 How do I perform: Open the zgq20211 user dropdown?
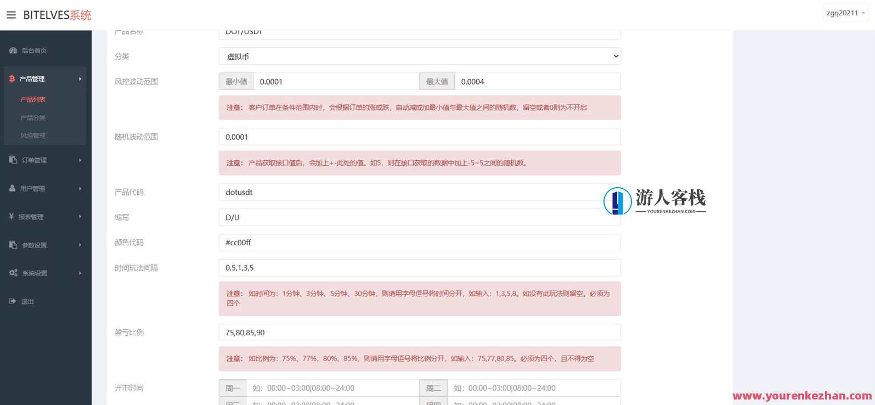click(x=845, y=13)
